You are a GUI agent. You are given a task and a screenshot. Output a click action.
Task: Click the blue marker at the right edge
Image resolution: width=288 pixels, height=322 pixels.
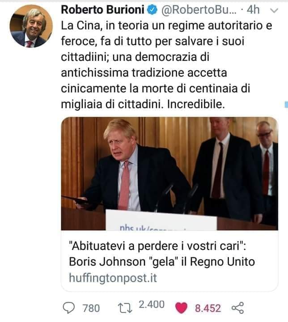tap(286, 104)
